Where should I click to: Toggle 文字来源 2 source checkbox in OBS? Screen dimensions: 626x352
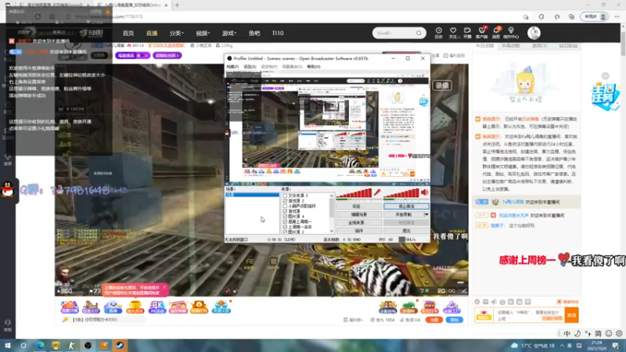coord(285,196)
